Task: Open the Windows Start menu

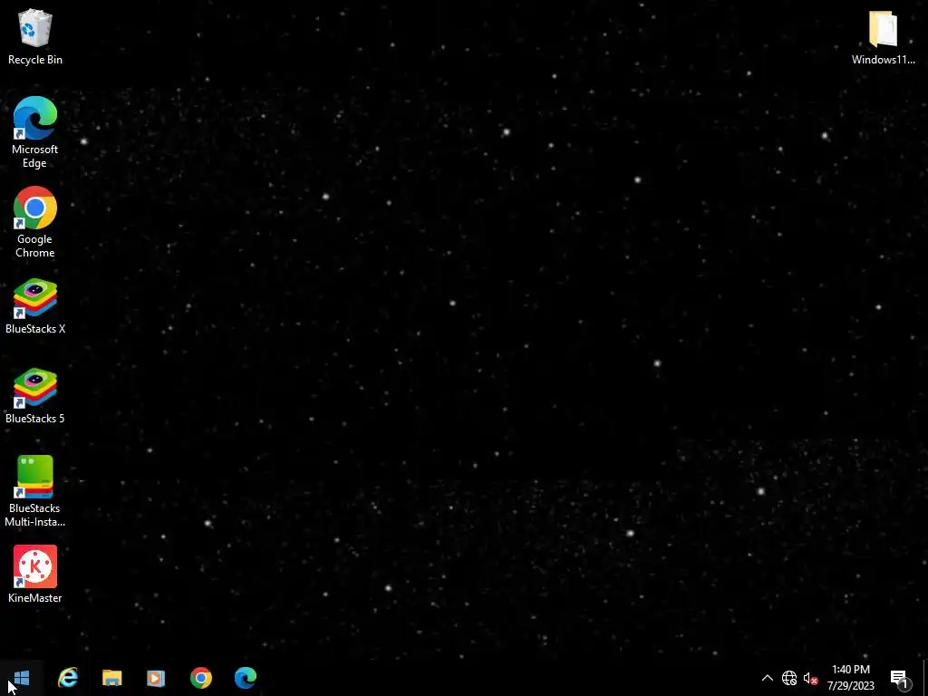Action: [22, 678]
